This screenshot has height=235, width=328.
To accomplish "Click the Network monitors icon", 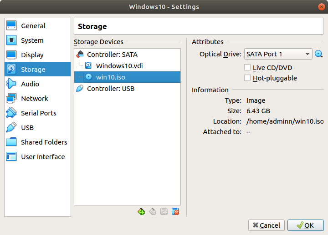I will pyautogui.click(x=11, y=99).
